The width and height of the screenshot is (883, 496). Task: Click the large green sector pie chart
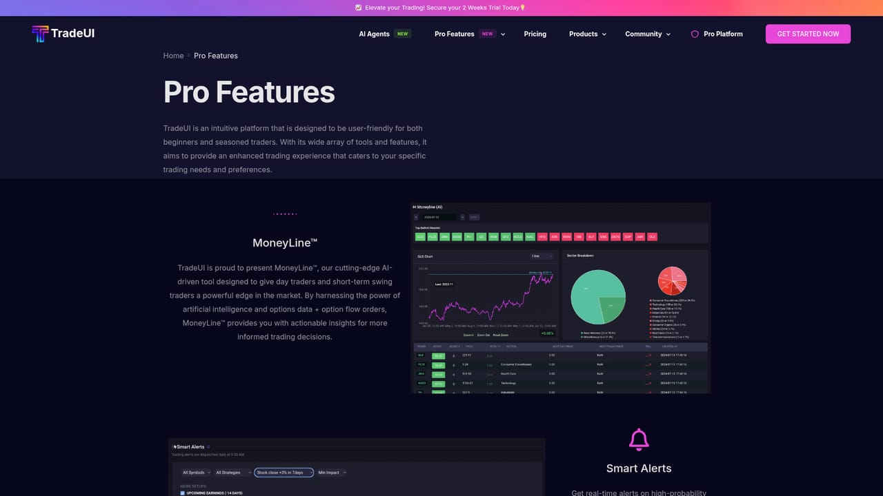(597, 296)
